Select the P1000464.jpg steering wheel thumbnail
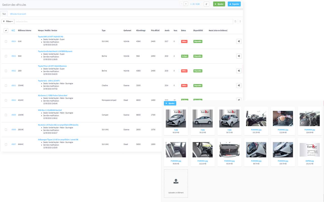Viewport: 324px width, 202px height. [310, 118]
